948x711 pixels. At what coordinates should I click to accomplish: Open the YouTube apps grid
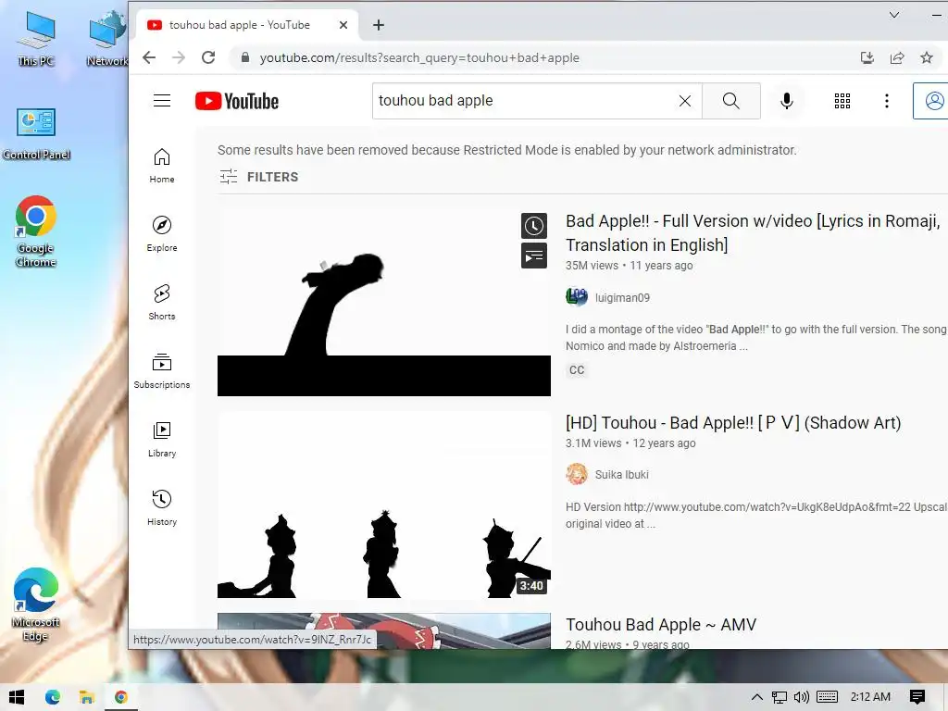point(842,101)
